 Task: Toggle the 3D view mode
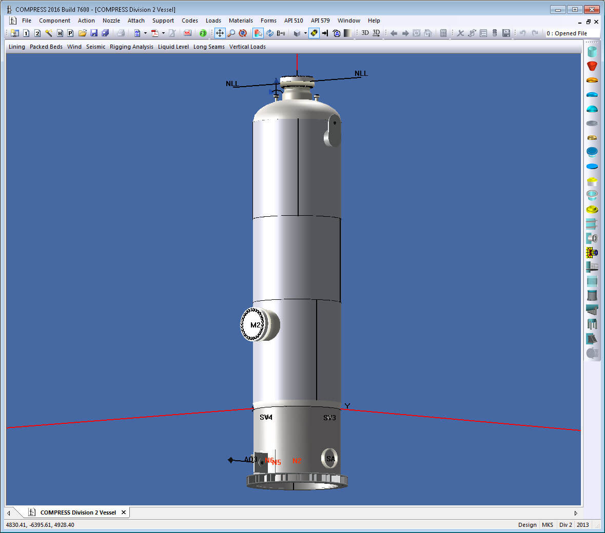tap(365, 33)
